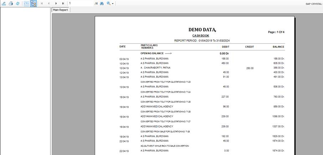
Task: Refresh the report data
Action: pyautogui.click(x=17, y=3)
